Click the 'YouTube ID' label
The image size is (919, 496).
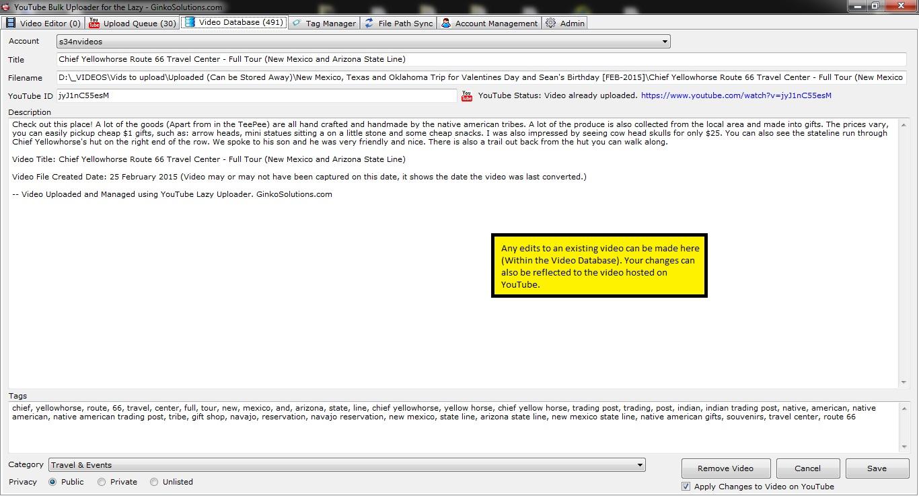[30, 96]
